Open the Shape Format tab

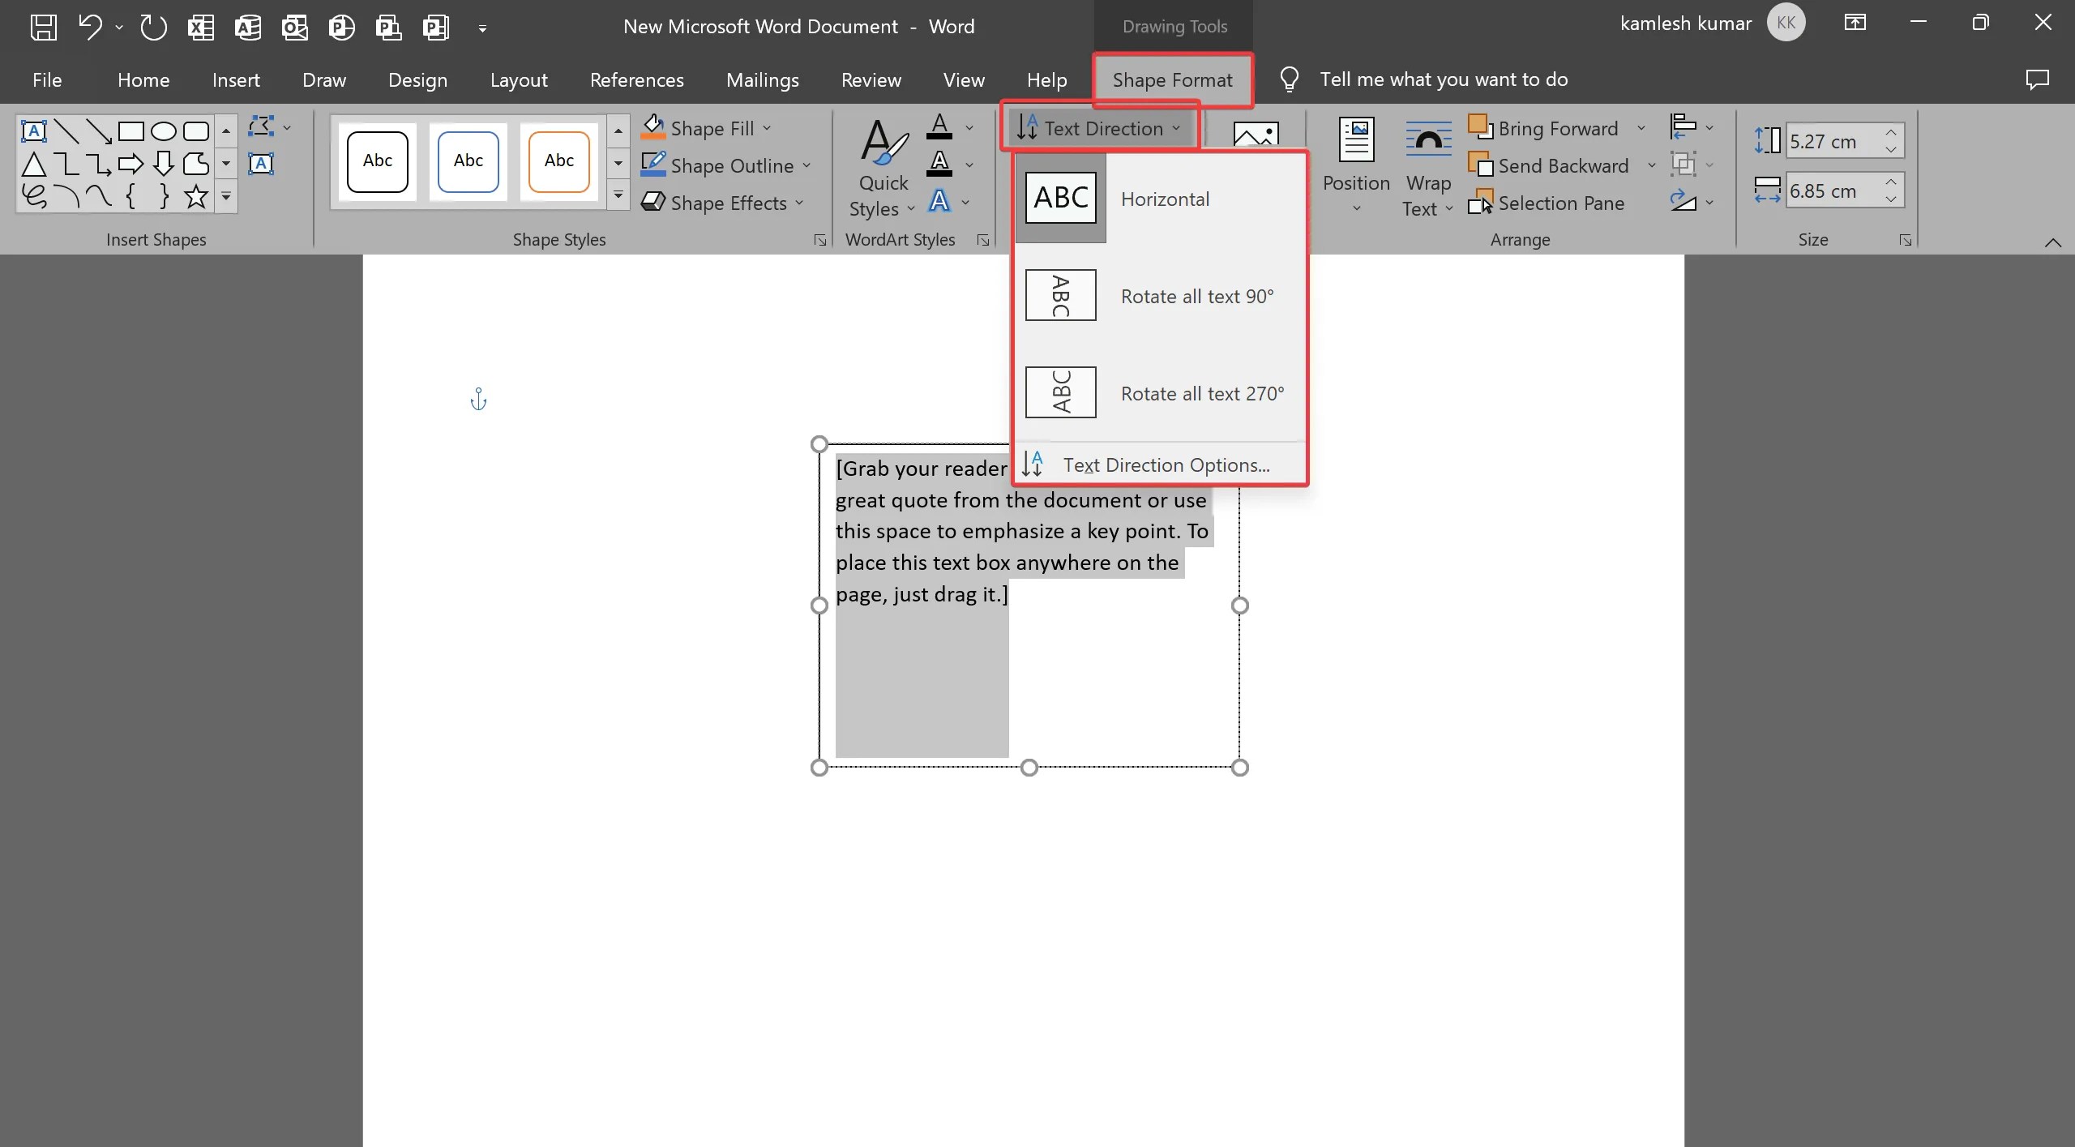(1173, 79)
